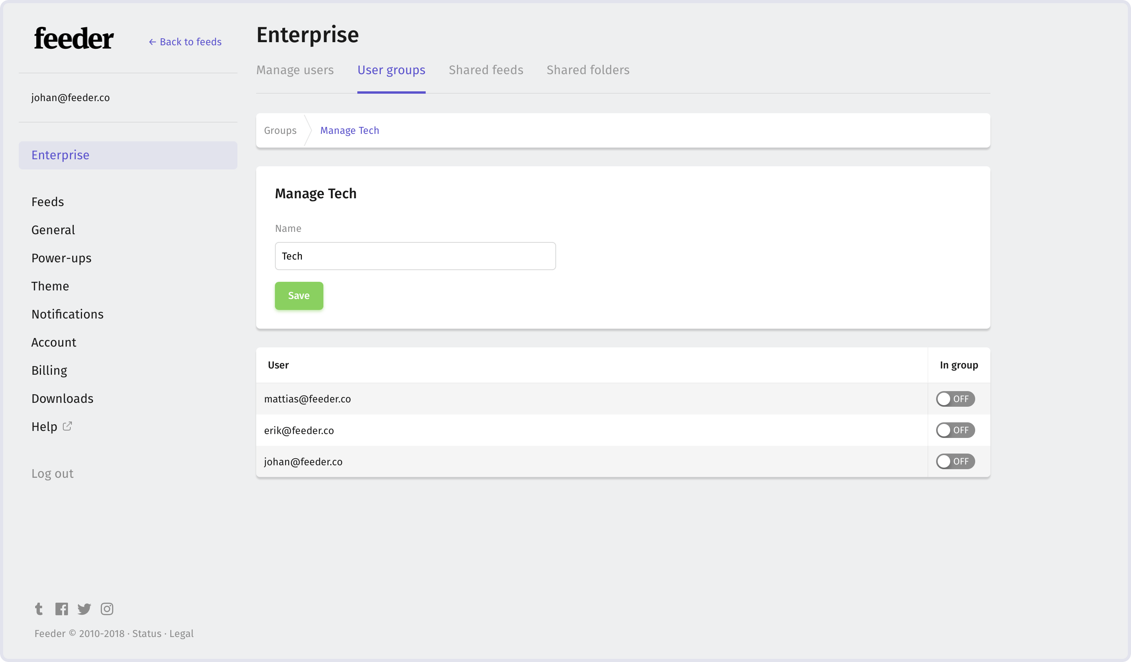Click the In group column header
This screenshot has width=1131, height=662.
959,365
